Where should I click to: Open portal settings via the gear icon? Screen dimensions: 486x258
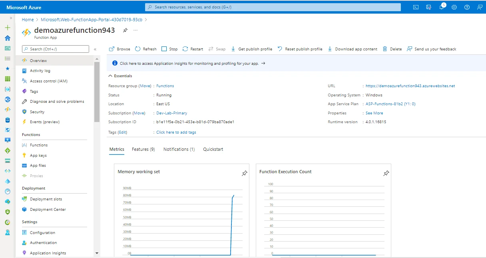[454, 7]
